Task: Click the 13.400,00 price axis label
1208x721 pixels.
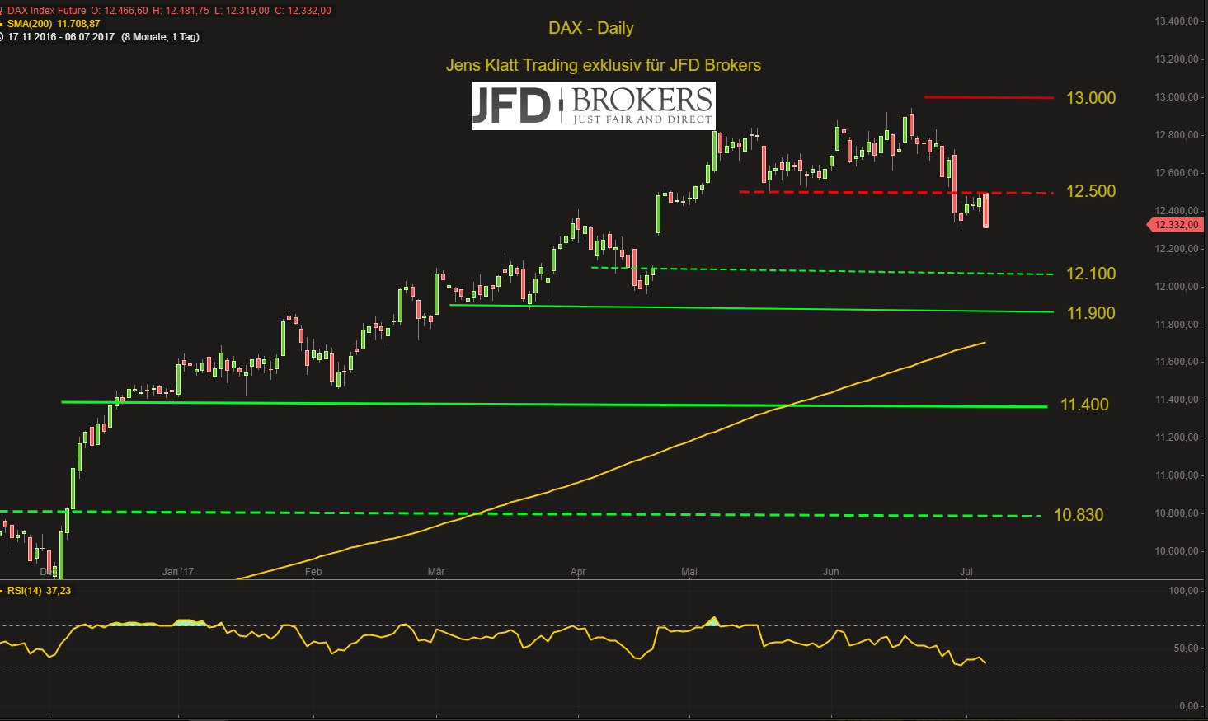Action: coord(1177,21)
